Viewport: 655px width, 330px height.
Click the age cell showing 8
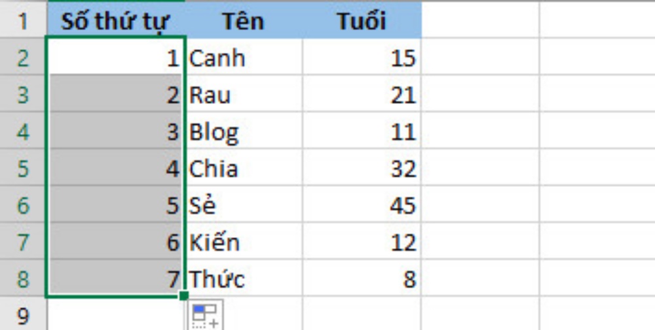click(361, 280)
